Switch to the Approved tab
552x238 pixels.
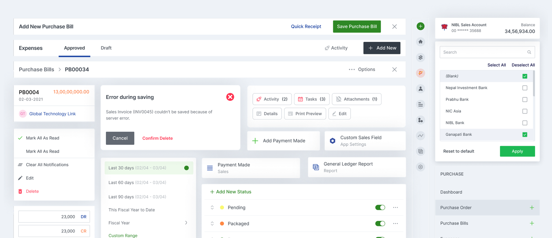(74, 48)
